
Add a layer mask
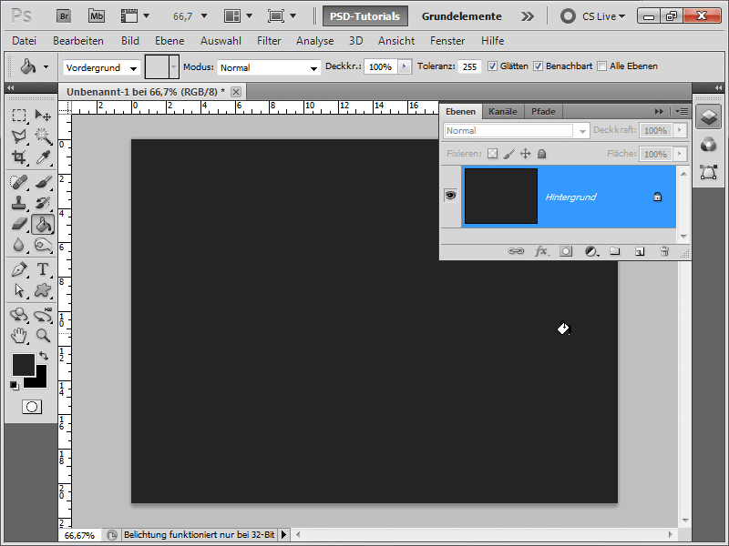566,251
